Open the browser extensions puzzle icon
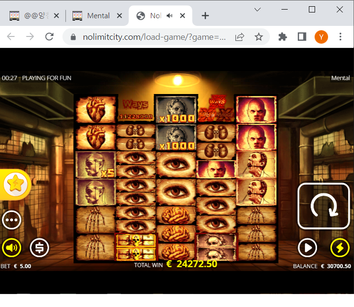Viewport: 354px width, 307px height. 282,37
